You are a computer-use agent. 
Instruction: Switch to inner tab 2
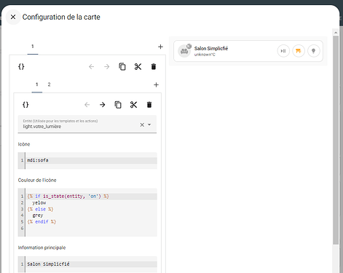tap(49, 84)
